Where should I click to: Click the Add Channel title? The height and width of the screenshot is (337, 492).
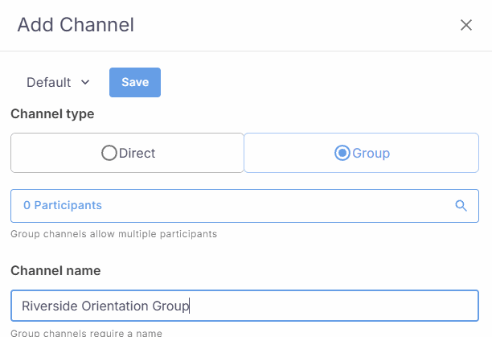(76, 25)
